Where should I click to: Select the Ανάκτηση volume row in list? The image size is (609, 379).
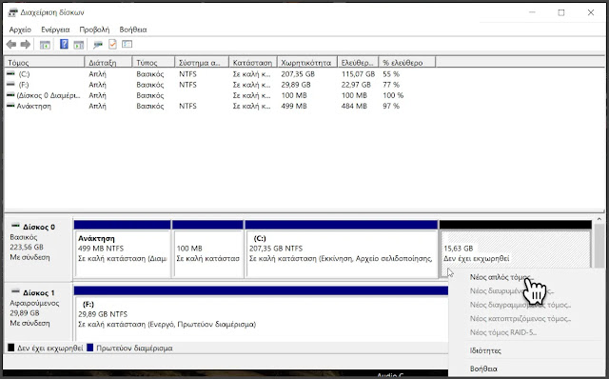220,106
